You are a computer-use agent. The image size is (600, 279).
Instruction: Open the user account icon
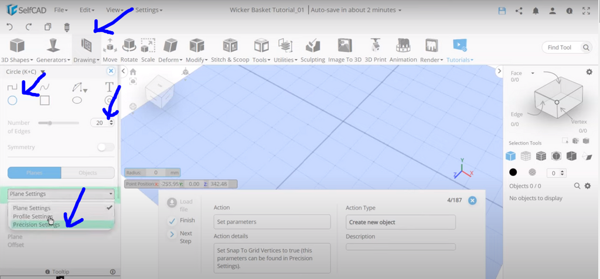[x=553, y=11]
